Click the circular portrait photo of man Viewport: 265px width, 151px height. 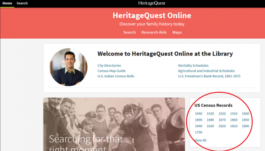[68, 67]
